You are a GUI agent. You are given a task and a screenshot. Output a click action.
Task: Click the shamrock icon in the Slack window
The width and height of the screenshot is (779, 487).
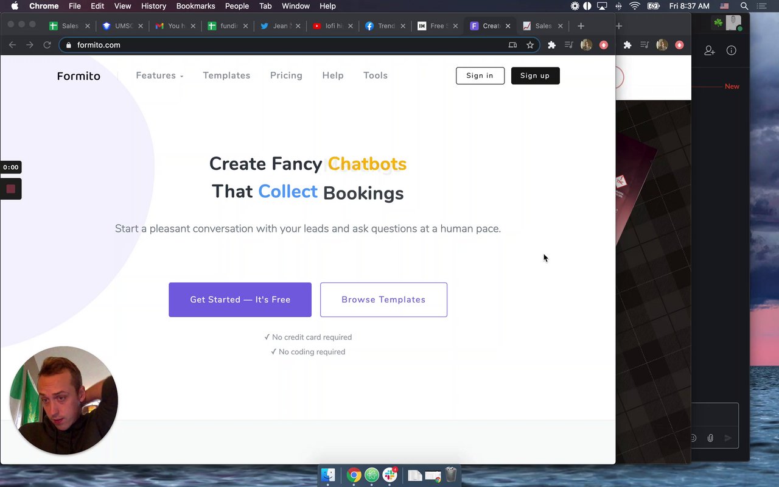tap(718, 23)
